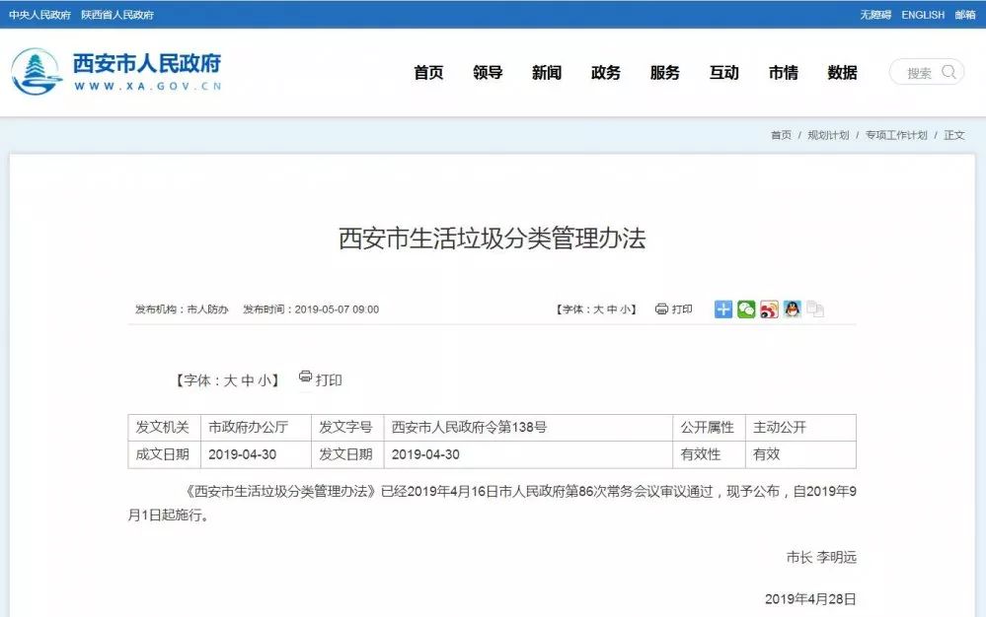Click the 2019-04-30 cell beside 成文日期
Image resolution: width=986 pixels, height=617 pixels.
[256, 454]
